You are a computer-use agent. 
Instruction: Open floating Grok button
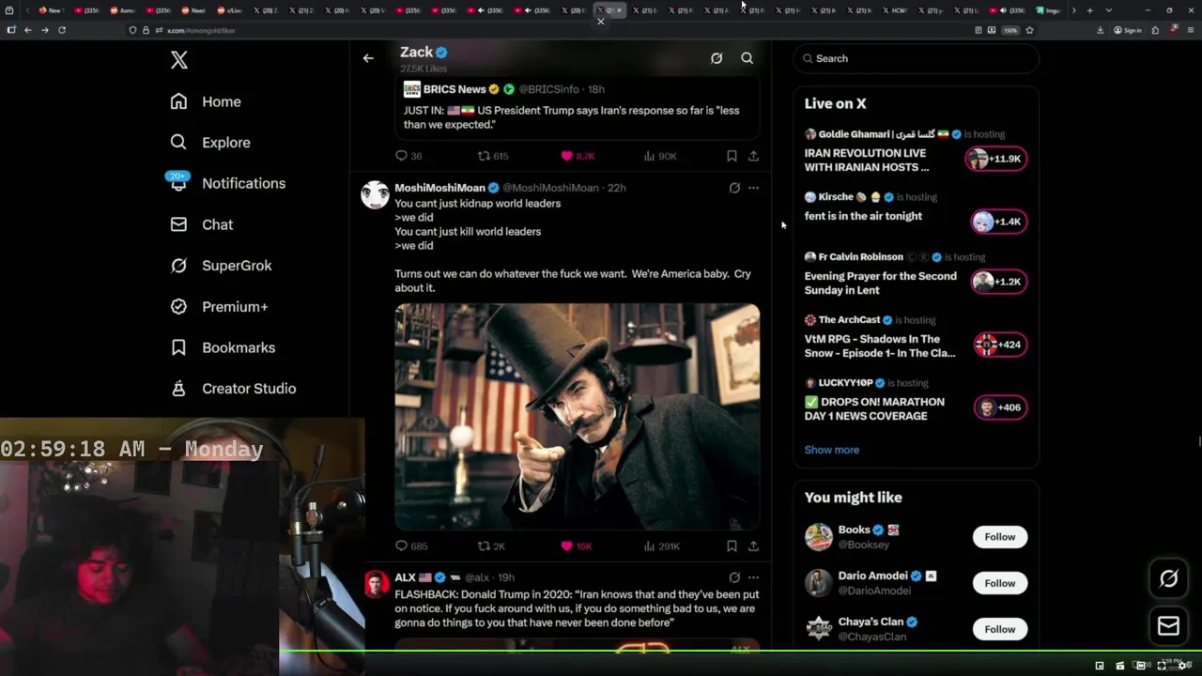[1168, 579]
